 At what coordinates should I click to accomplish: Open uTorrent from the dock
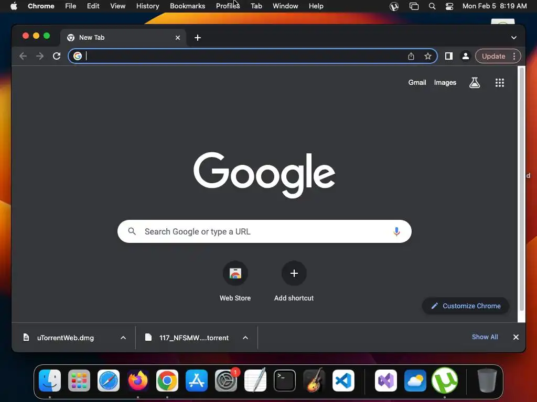(445, 381)
